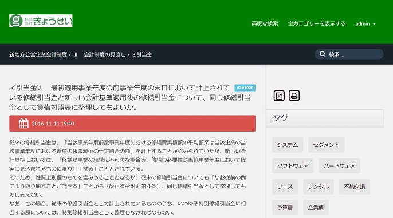Select the ハードウェア tag
Screen dimensions: 393x218
pyautogui.click(x=339, y=166)
